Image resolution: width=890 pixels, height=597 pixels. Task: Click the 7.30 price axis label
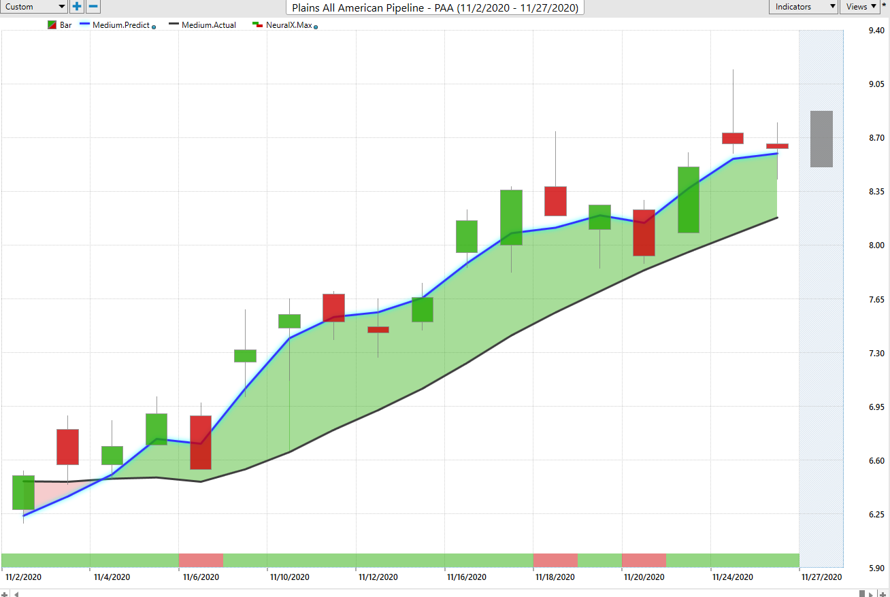pos(876,354)
